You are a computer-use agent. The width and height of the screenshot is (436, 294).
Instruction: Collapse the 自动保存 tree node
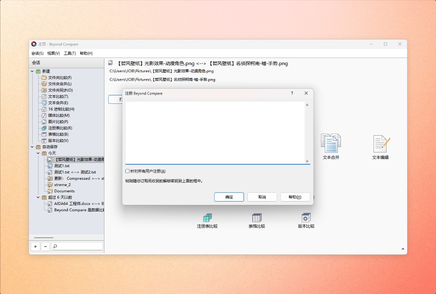pyautogui.click(x=32, y=147)
